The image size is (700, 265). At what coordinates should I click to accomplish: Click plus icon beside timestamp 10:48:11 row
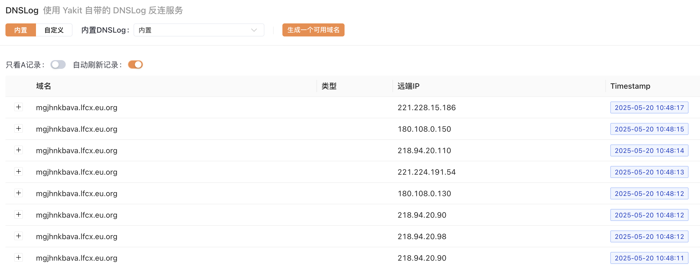click(19, 258)
